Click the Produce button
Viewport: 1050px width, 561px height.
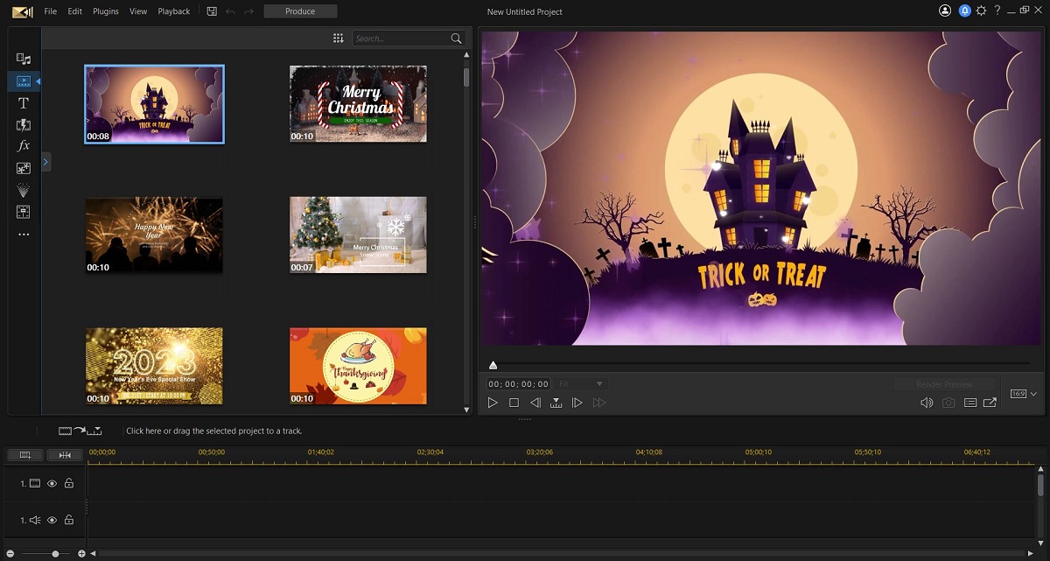[300, 11]
